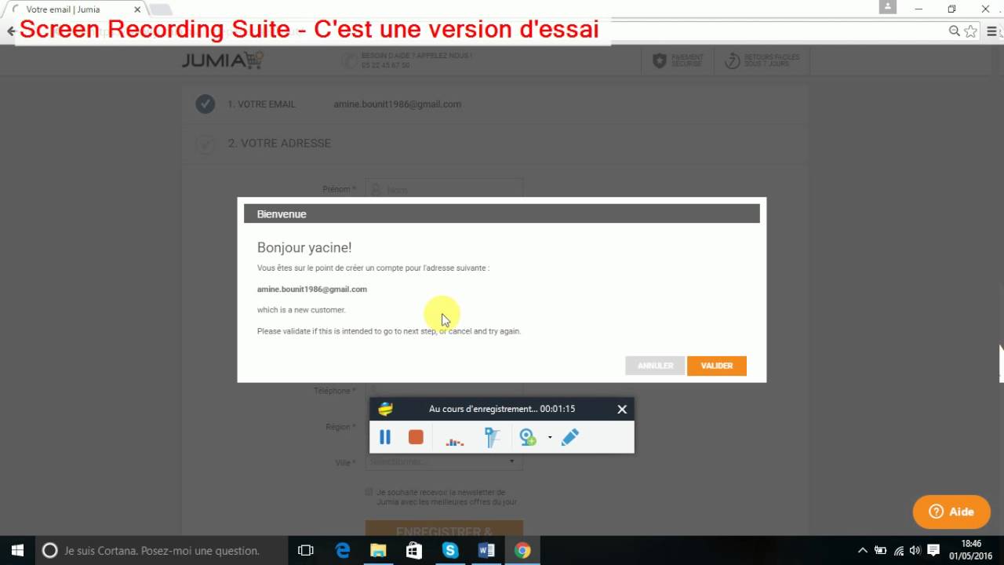Click the orange VALIDER button
Screen dimensions: 1004x565
716,366
